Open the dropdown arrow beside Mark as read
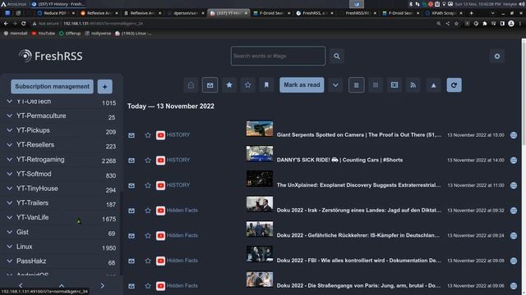 (x=335, y=85)
